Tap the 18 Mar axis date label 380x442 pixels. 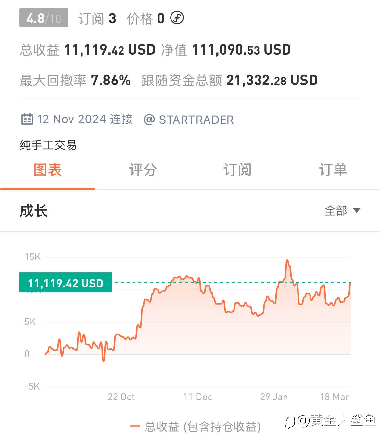point(335,397)
